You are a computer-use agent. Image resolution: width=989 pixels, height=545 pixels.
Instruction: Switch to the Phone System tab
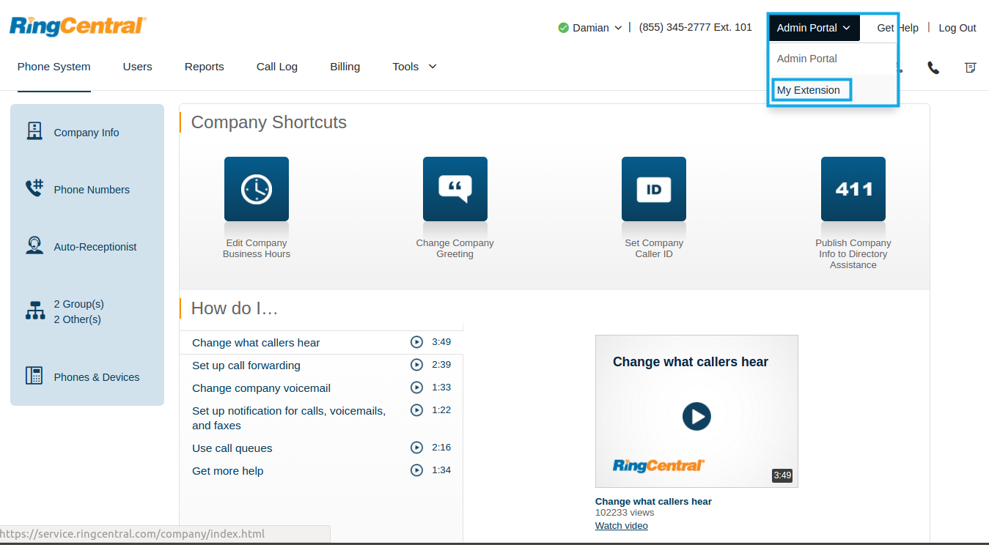click(54, 67)
